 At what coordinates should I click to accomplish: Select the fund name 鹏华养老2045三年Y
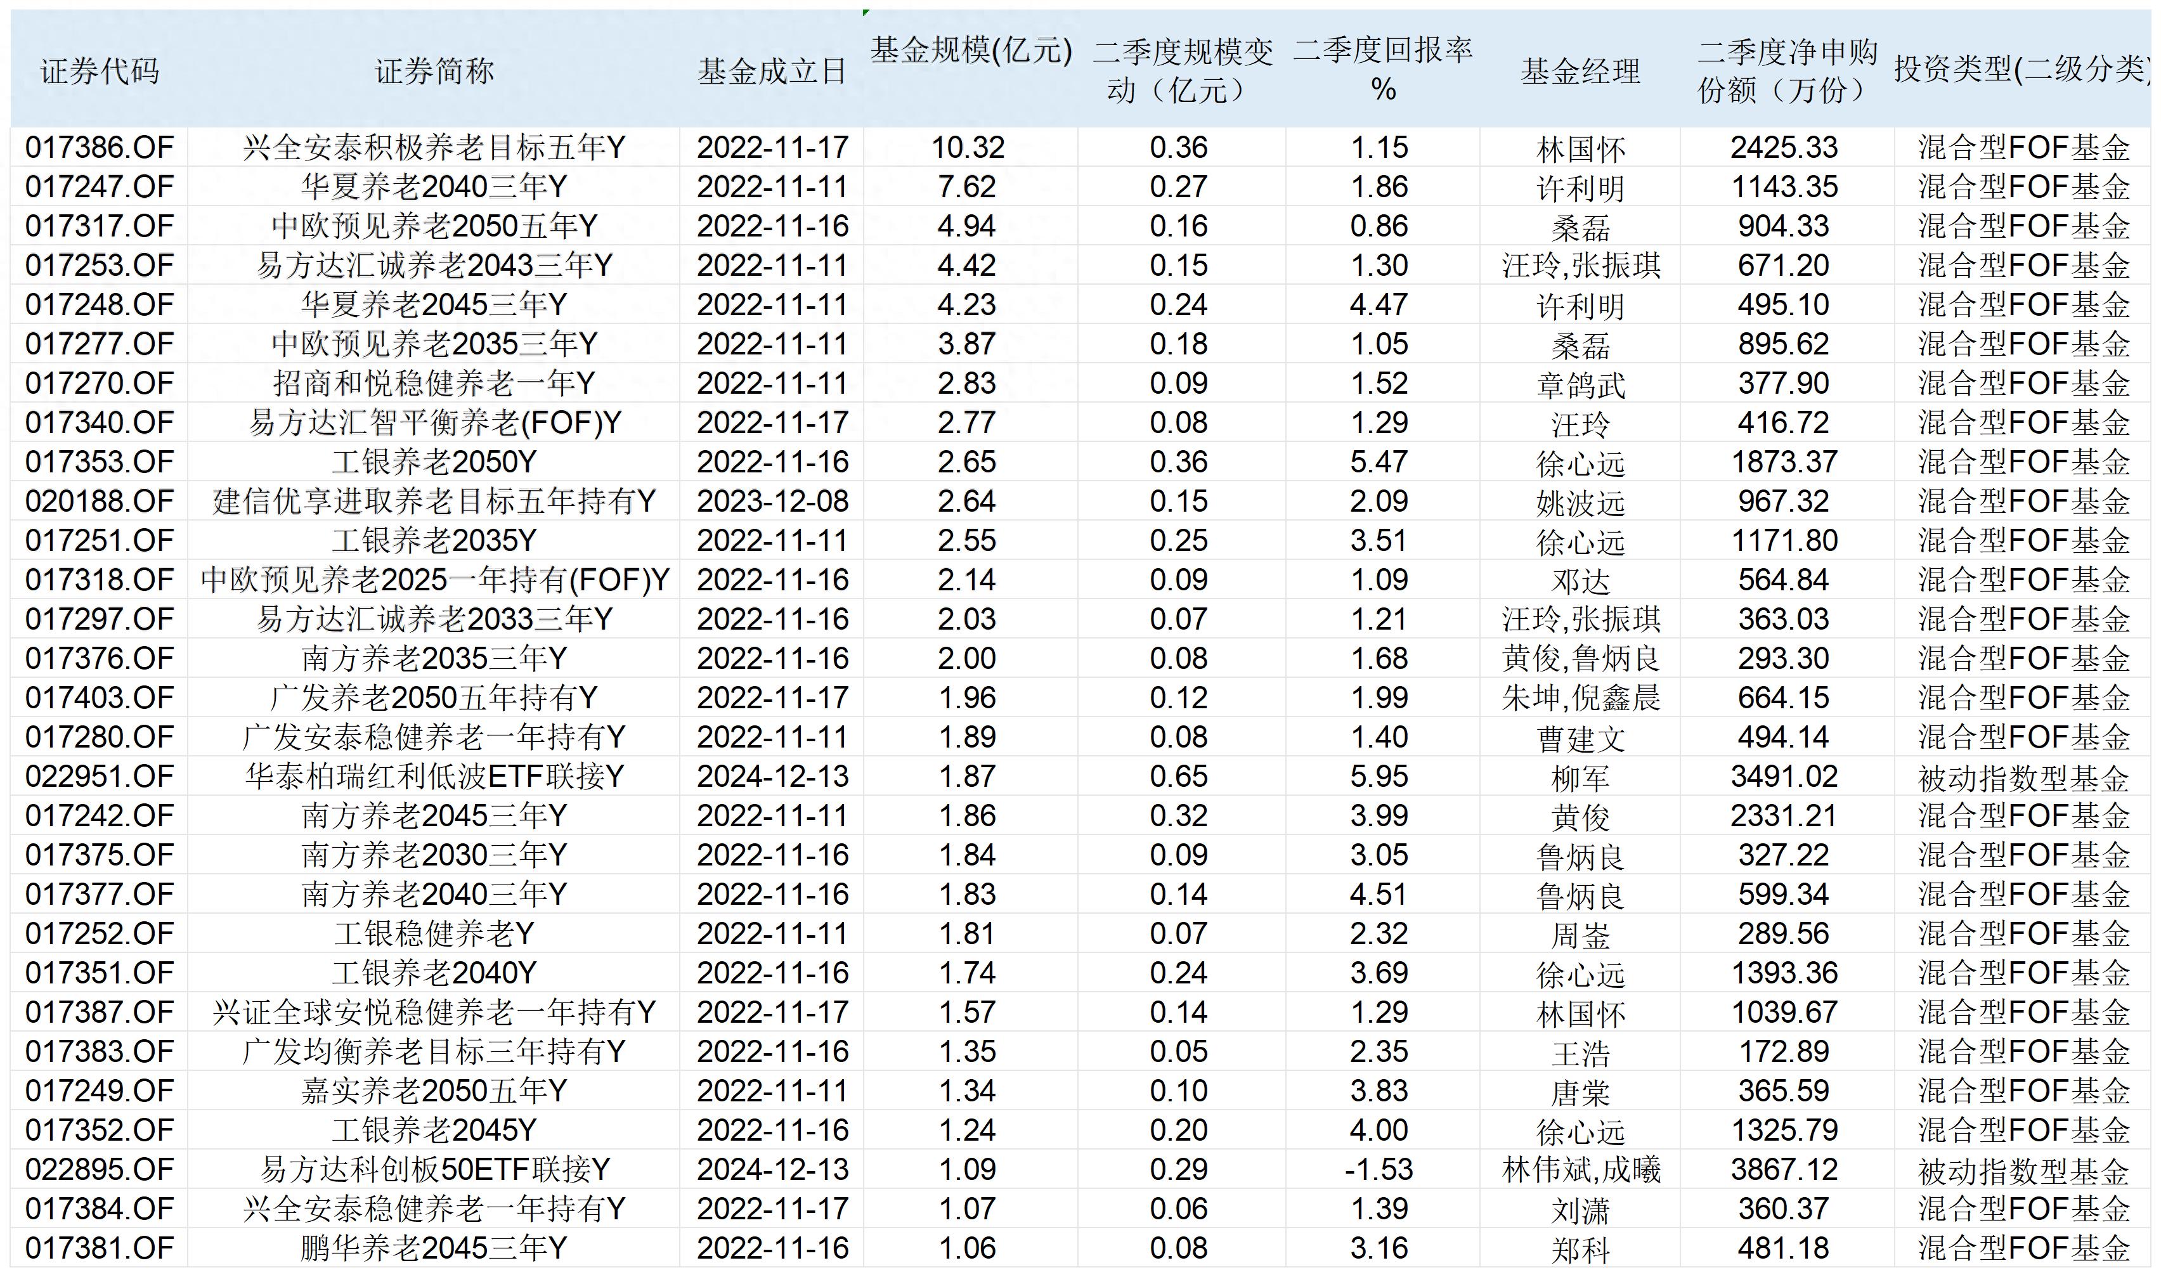tap(434, 1248)
